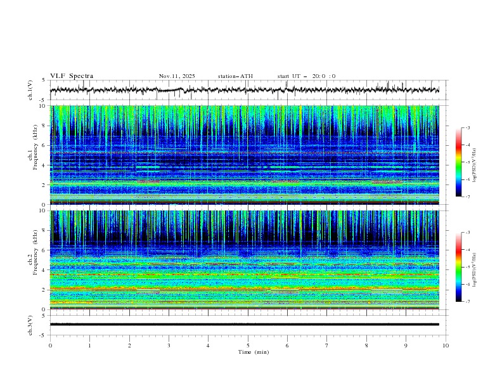Click the ch.1(V) y-axis label
The image size is (502, 388).
tap(30, 90)
